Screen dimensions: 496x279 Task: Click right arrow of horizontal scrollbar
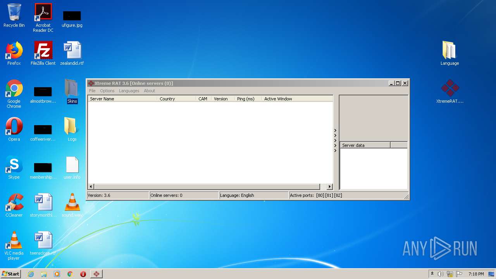pyautogui.click(x=330, y=187)
